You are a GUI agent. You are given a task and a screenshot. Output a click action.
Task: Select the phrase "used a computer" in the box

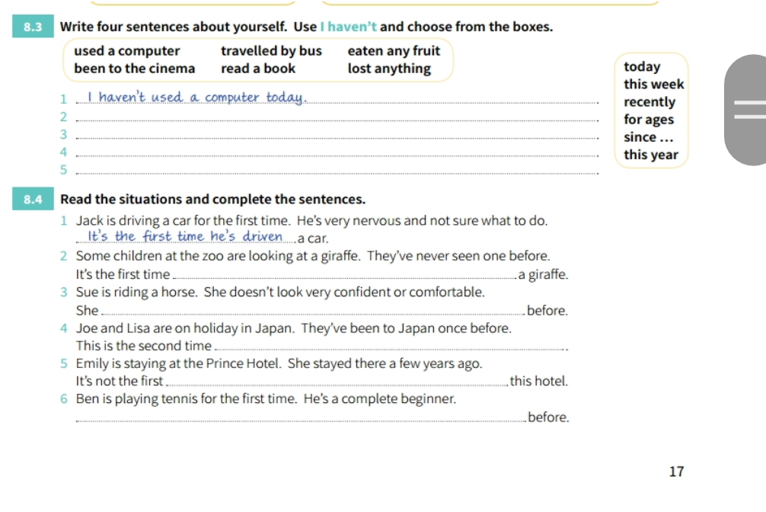127,51
